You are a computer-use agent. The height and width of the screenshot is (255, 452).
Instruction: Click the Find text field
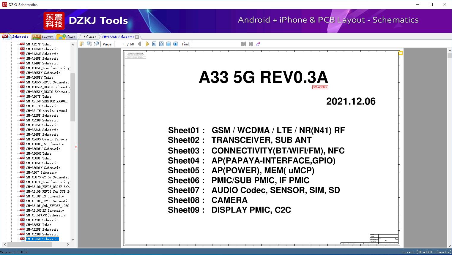point(216,44)
